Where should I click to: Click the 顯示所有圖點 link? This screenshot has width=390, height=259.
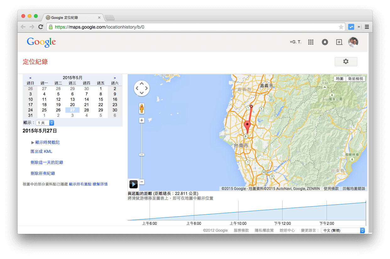pos(80,184)
